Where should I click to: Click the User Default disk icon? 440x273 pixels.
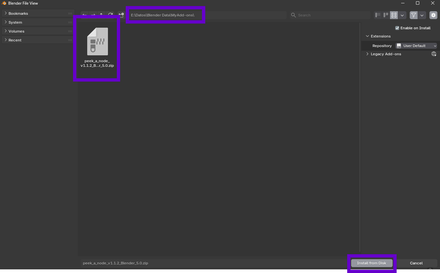coord(399,46)
